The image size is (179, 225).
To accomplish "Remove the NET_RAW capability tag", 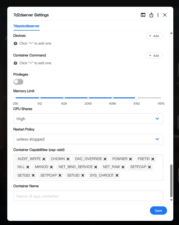I will [123, 167].
